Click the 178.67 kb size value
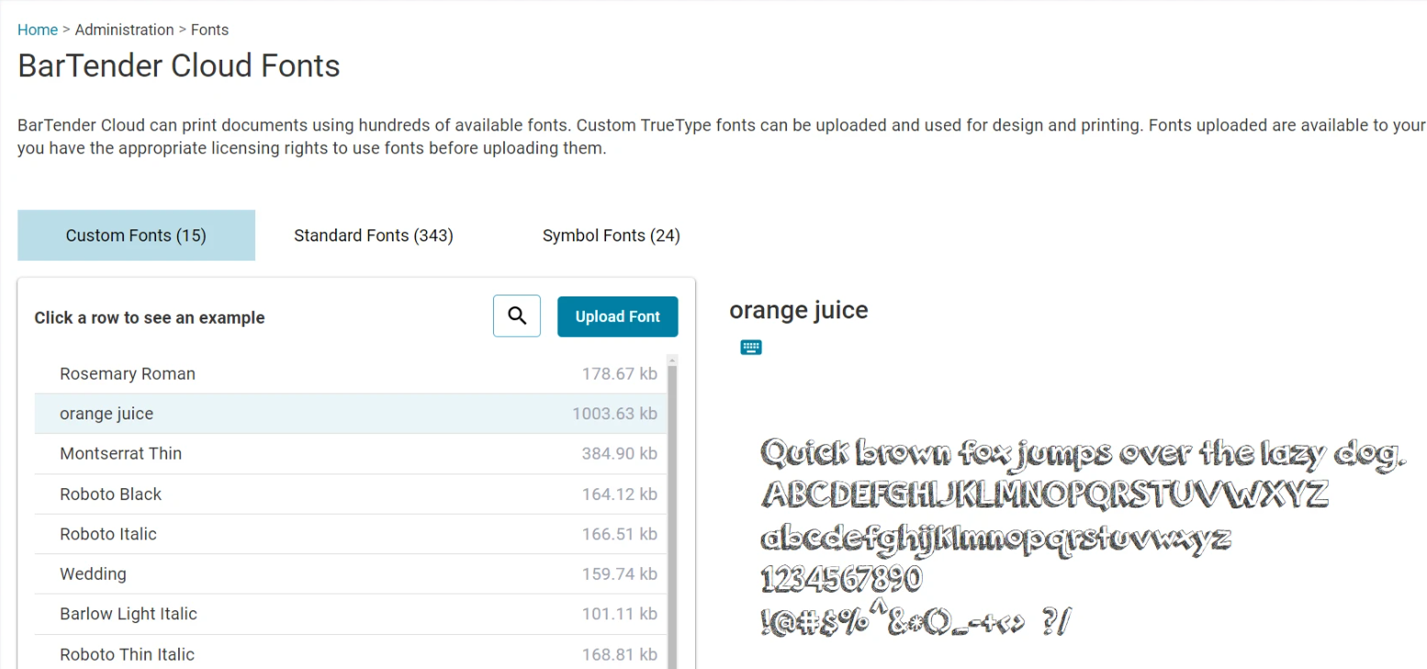 pos(620,374)
